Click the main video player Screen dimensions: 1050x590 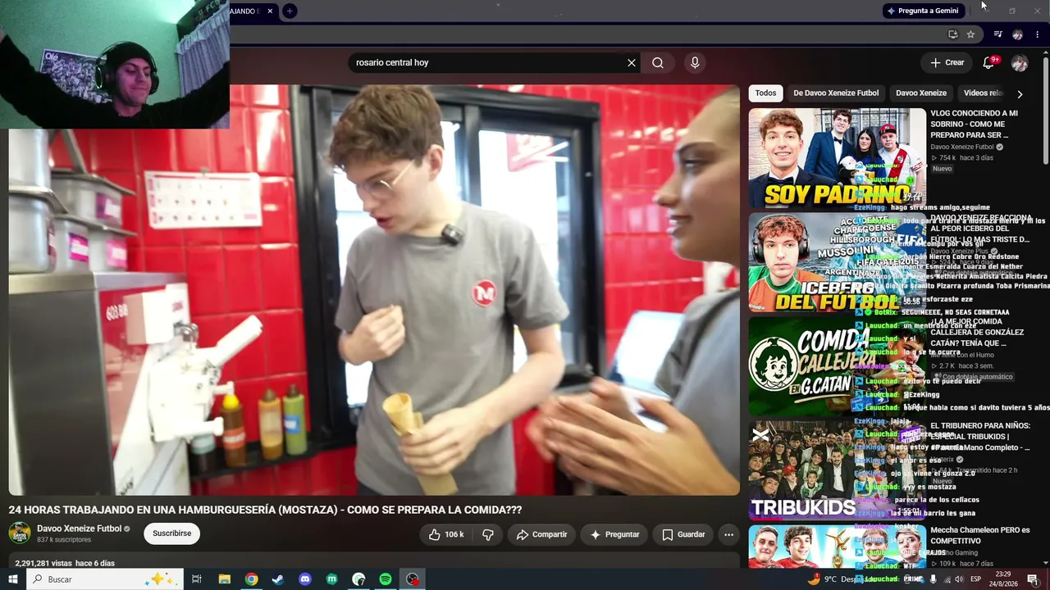coord(374,290)
